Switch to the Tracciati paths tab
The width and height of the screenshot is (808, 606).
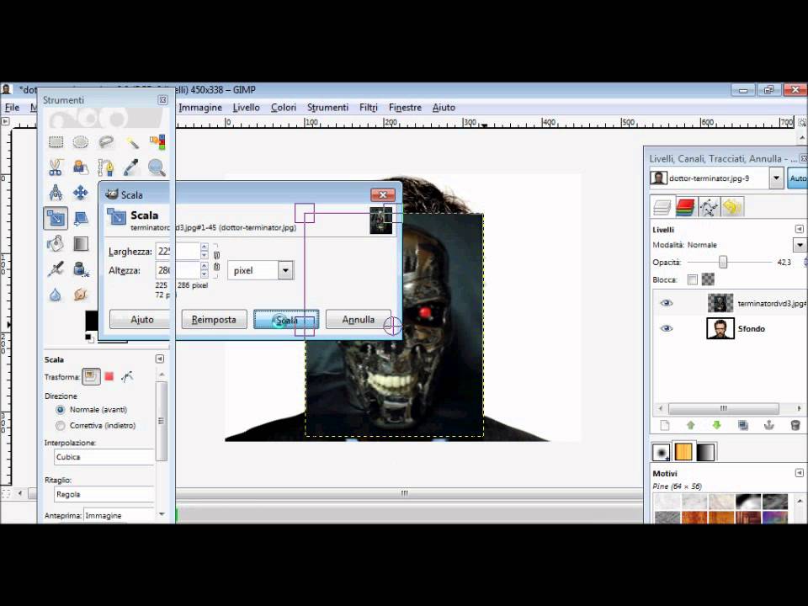point(709,207)
